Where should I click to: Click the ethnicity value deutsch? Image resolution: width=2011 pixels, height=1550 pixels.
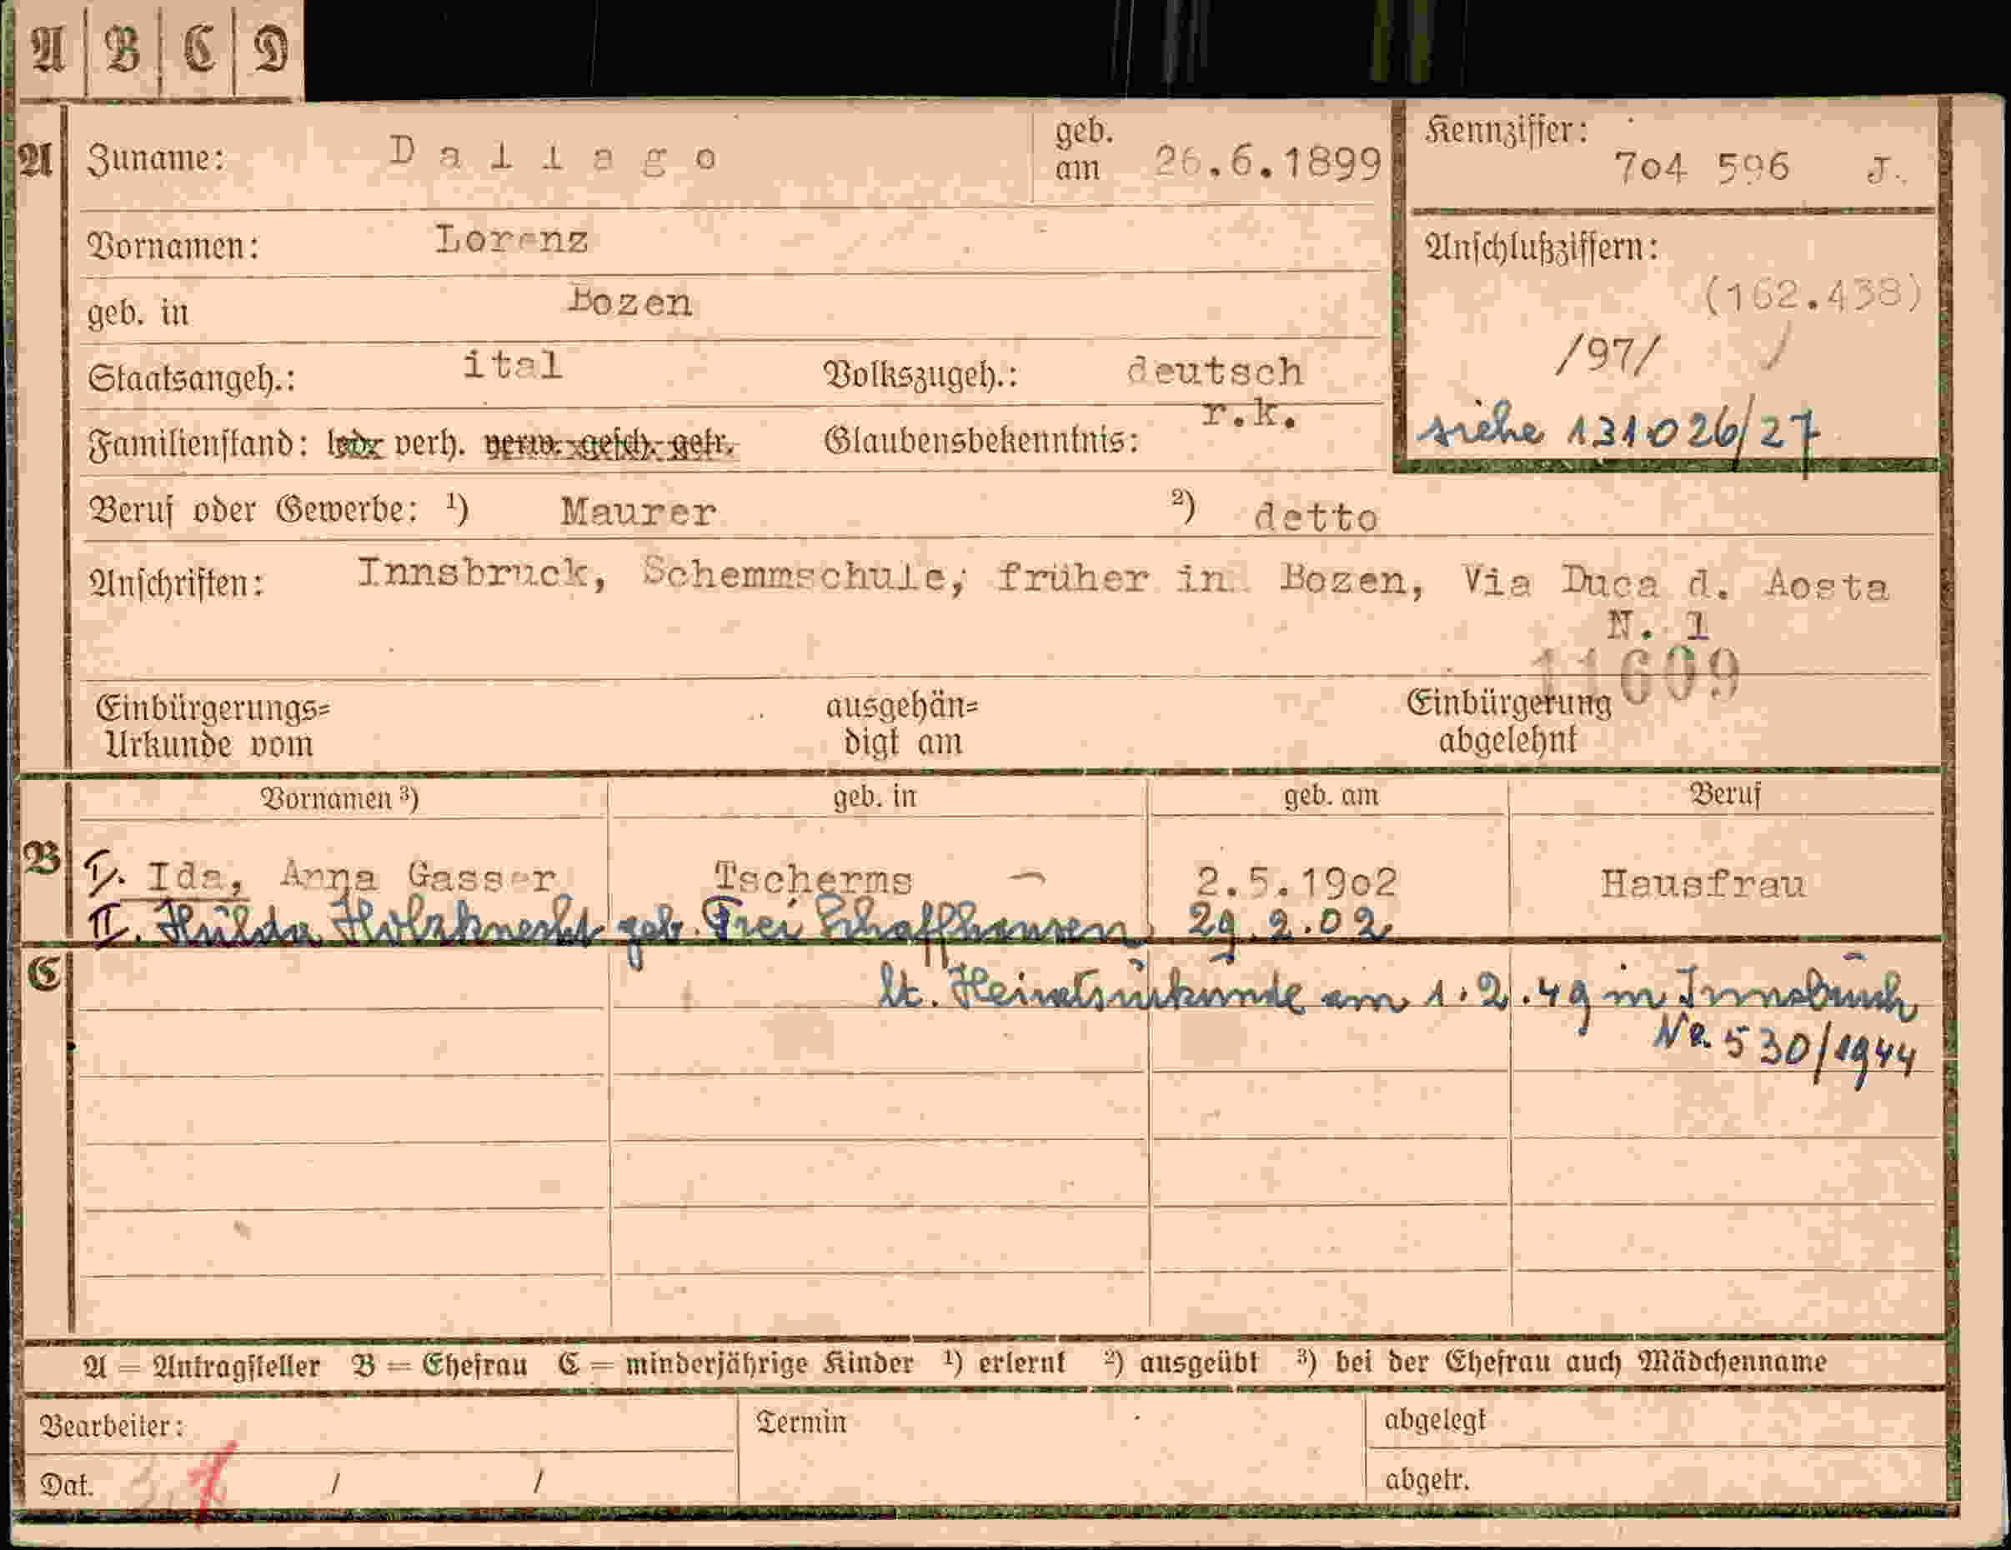(x=1216, y=371)
